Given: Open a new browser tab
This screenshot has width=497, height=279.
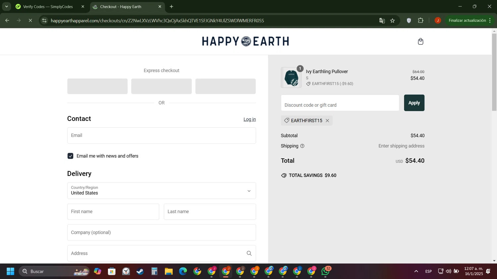Looking at the screenshot, I should 171,7.
